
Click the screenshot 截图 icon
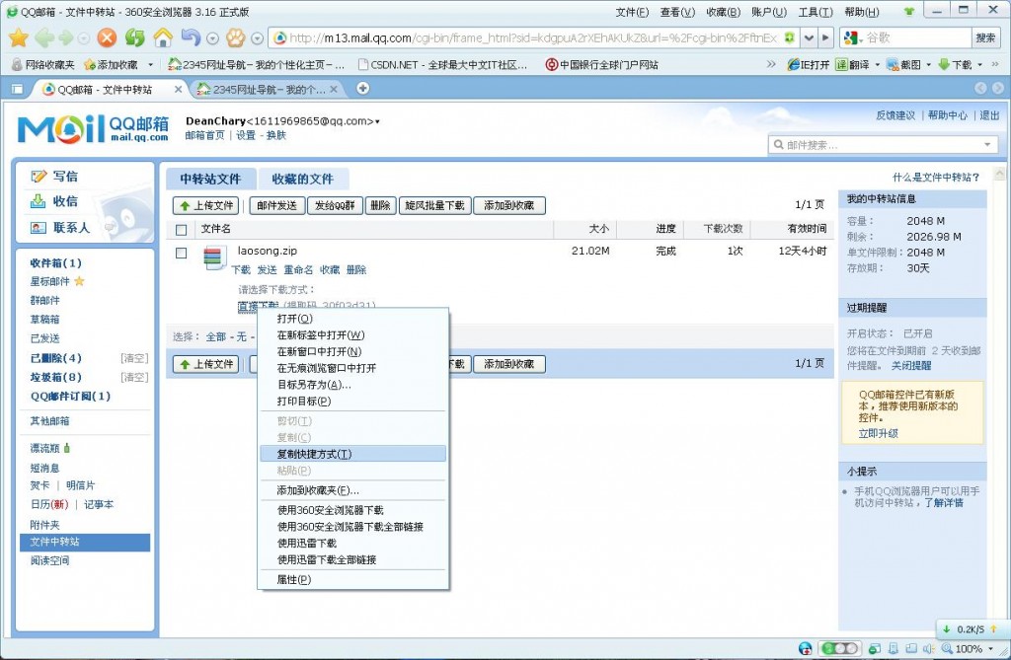click(x=893, y=64)
